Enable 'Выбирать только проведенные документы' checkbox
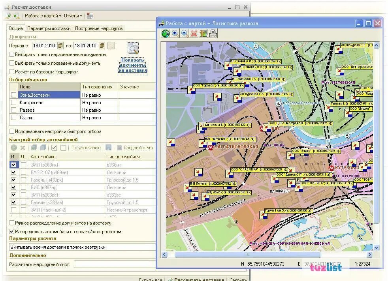Image resolution: width=388 pixels, height=281 pixels. click(x=11, y=63)
